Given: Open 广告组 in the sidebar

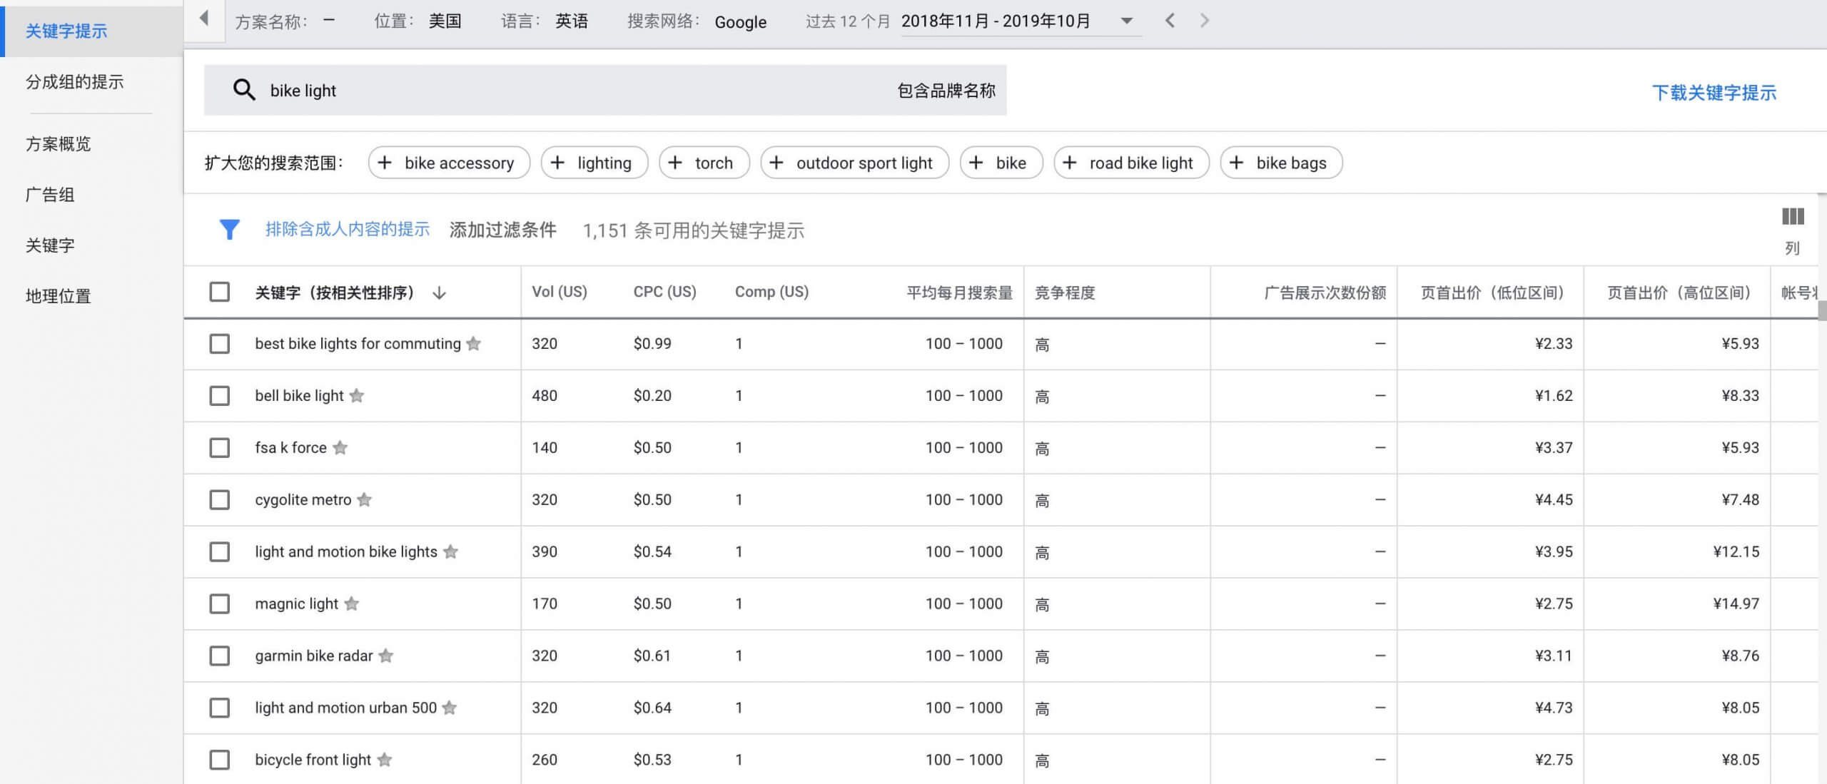Looking at the screenshot, I should pyautogui.click(x=50, y=194).
